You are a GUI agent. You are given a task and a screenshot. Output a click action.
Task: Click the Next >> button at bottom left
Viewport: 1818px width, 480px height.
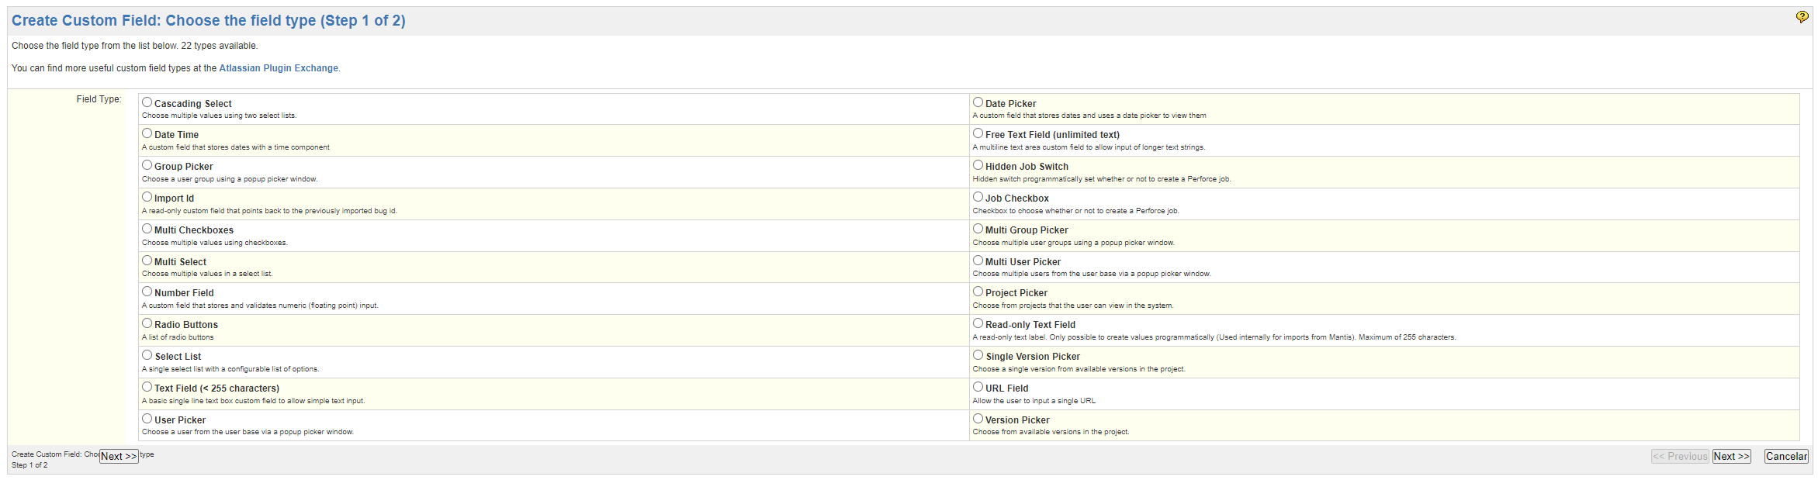(119, 457)
